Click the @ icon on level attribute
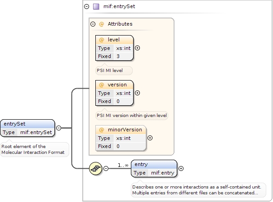This screenshot has width=273, height=202. (102, 40)
